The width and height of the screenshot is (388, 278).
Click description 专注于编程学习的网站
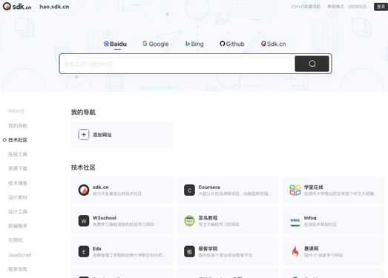point(219,225)
